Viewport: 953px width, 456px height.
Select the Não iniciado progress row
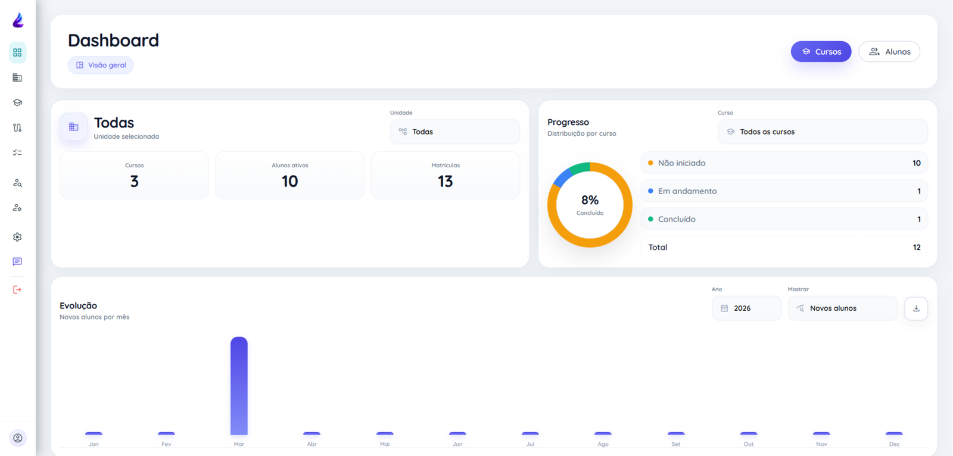[784, 163]
